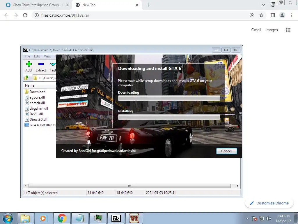This screenshot has height=224, width=298.
Task: Go up one folder level in 7-Zip
Action: point(26,78)
